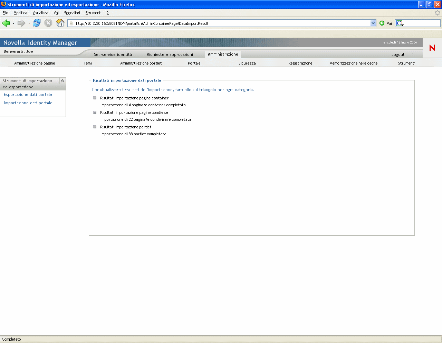The image size is (442, 343).
Task: Open the Sicurezza section
Action: click(x=247, y=63)
